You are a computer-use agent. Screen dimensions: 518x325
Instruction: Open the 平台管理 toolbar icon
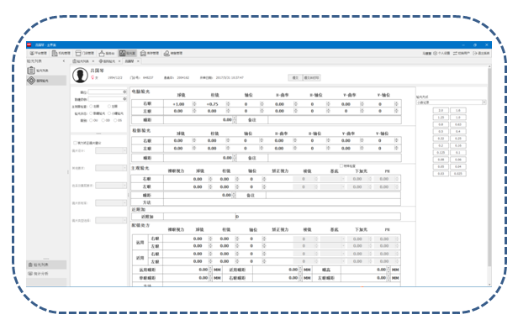(x=32, y=53)
